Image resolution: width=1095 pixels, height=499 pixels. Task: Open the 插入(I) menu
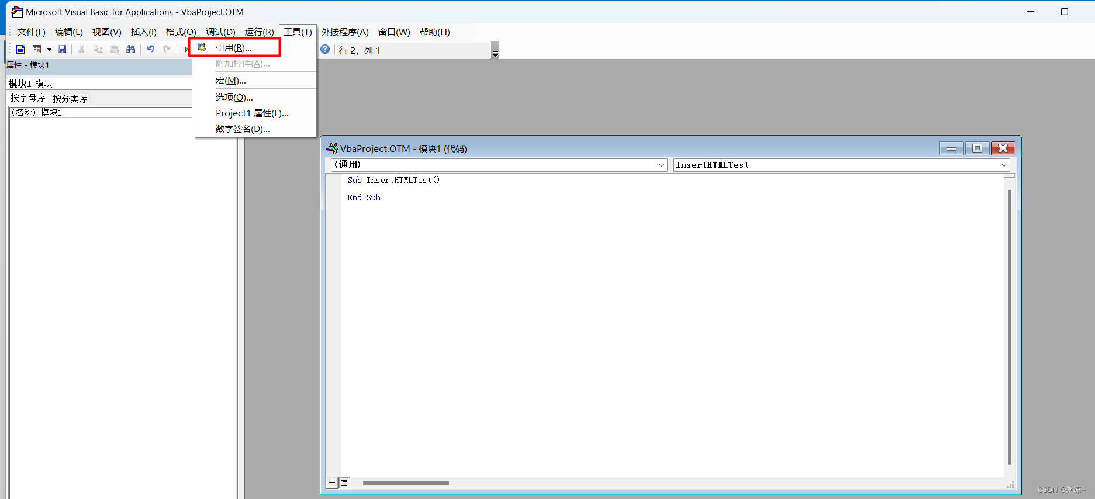[x=144, y=32]
